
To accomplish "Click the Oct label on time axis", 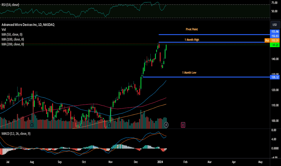I will click(x=84, y=162).
